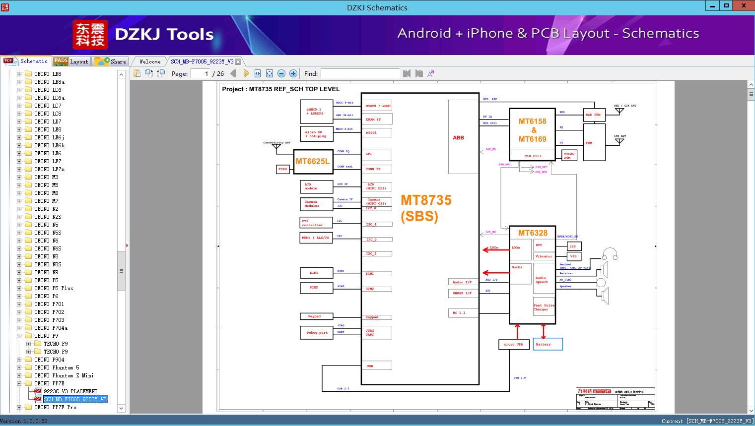Click the previous page arrow icon

(233, 73)
